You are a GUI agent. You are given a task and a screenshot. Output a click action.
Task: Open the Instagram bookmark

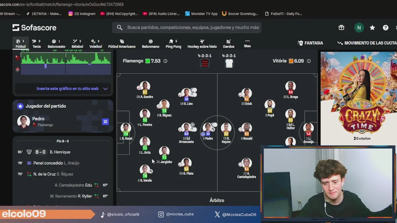coord(82,14)
